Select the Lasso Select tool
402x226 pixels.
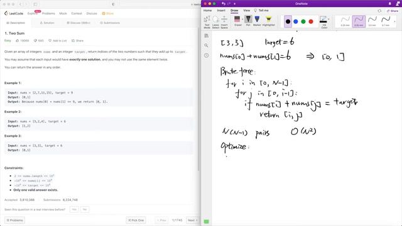click(x=215, y=23)
